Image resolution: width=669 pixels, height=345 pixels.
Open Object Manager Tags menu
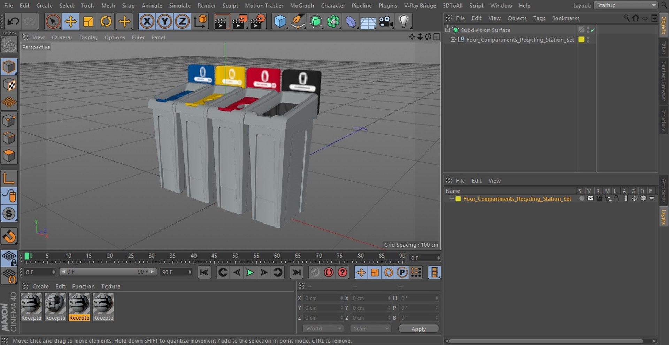539,18
